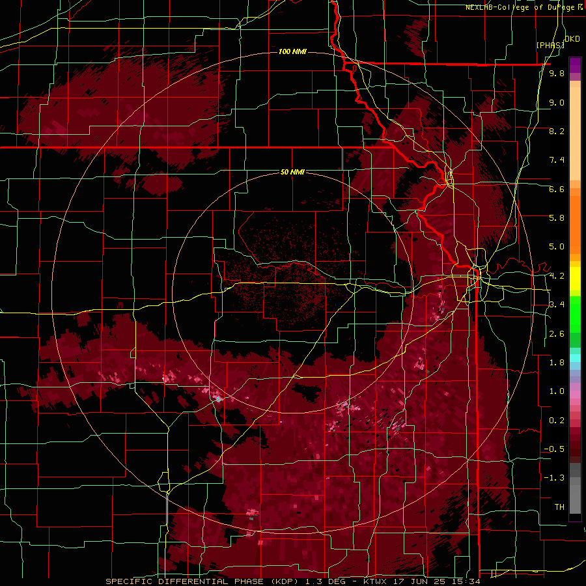
Task: Click the cyan band of the color bar
Action: [x=575, y=358]
